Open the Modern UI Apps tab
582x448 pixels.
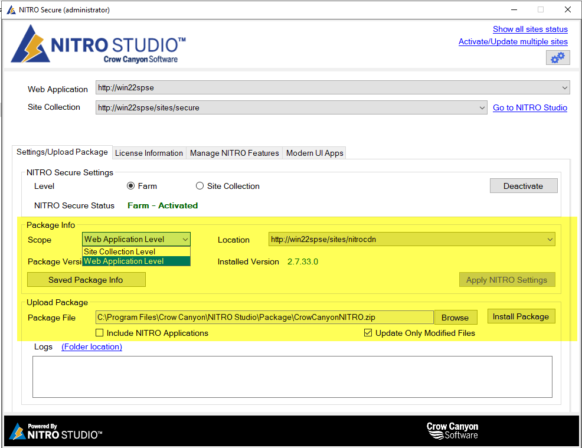click(315, 153)
